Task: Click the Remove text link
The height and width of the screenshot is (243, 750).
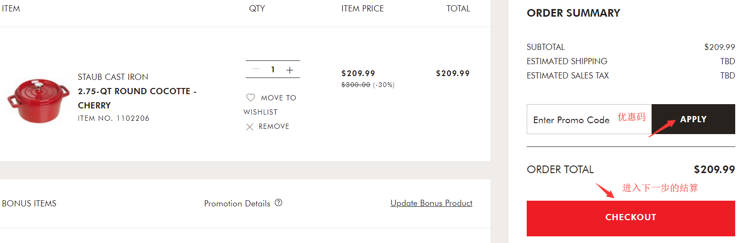Action: point(274,126)
